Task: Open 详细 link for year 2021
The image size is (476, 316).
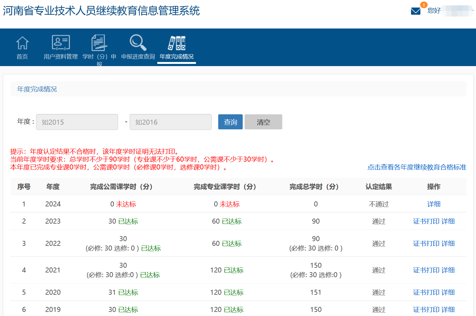Action: (x=448, y=270)
